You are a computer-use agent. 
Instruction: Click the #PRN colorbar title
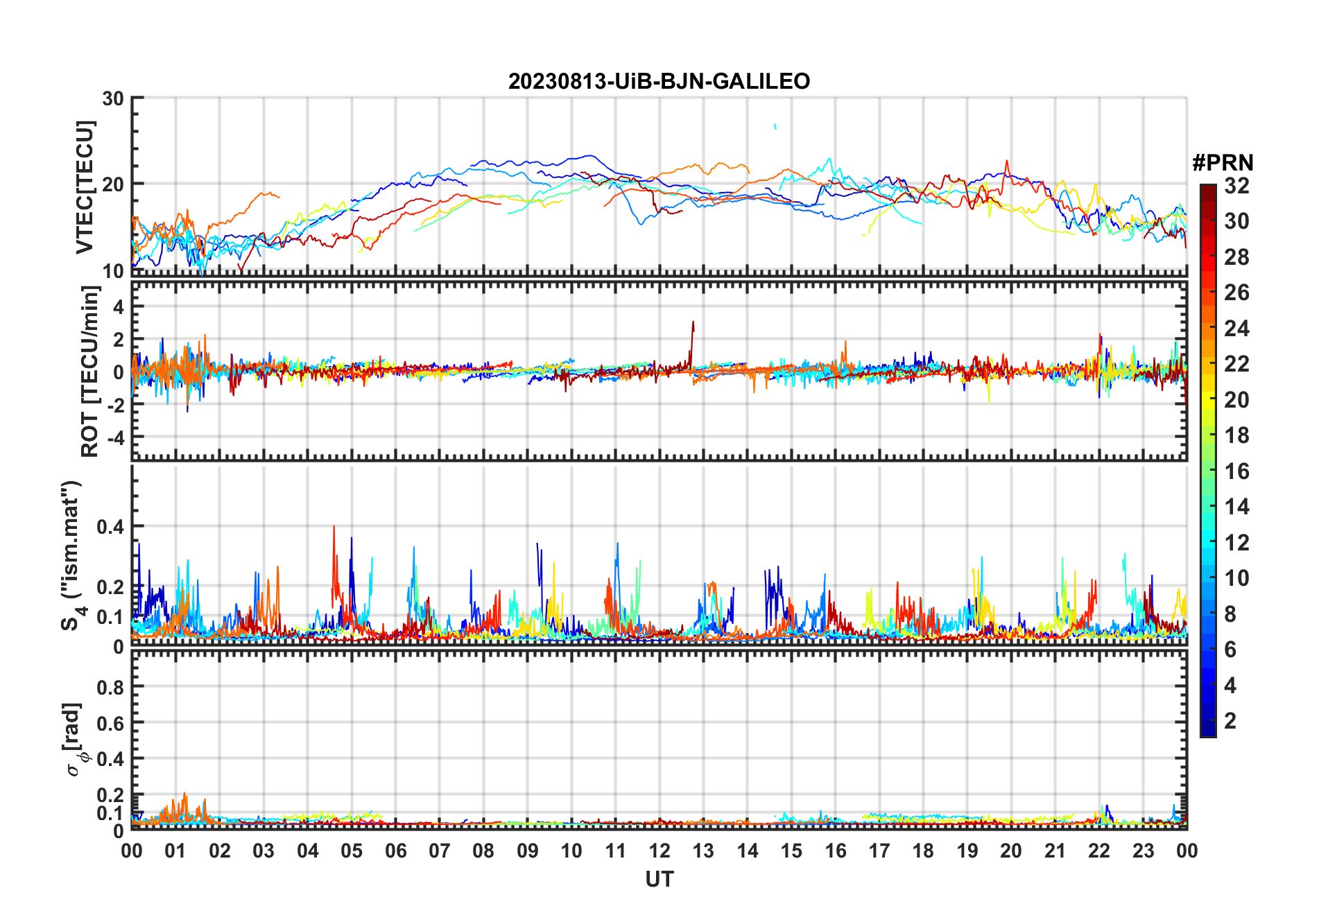pyautogui.click(x=1223, y=163)
